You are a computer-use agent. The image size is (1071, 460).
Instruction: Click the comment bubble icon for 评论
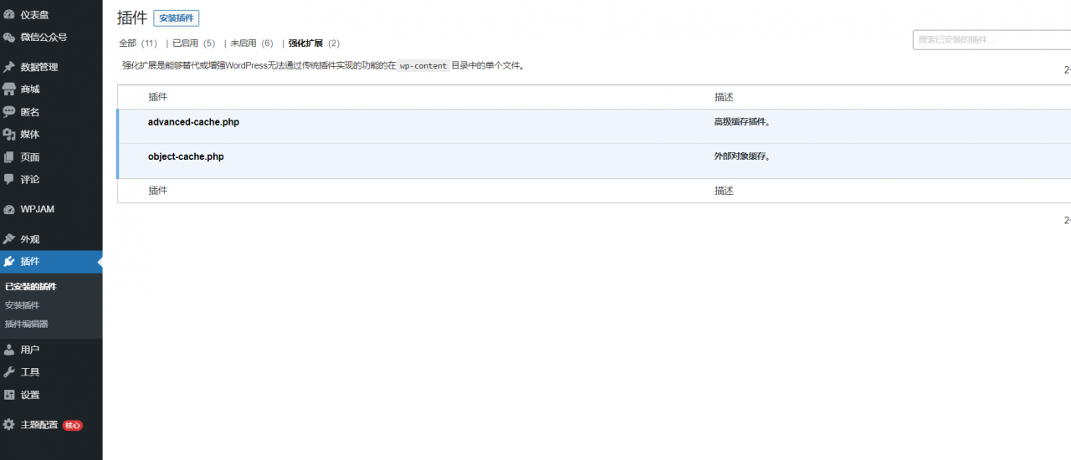tap(9, 179)
